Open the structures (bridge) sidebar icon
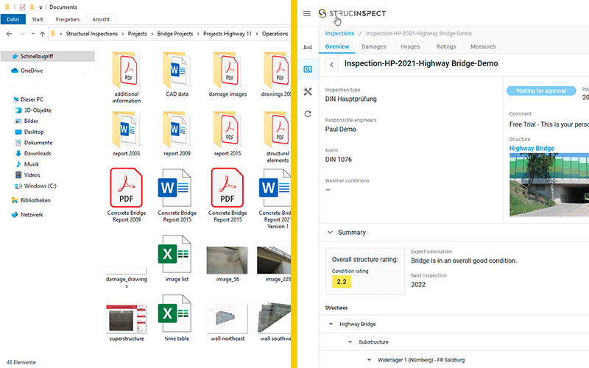 [x=308, y=47]
